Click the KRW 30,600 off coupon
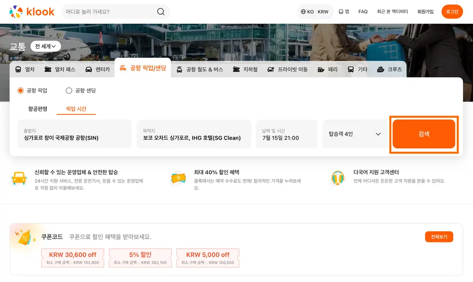This screenshot has width=473, height=282. coord(73,258)
